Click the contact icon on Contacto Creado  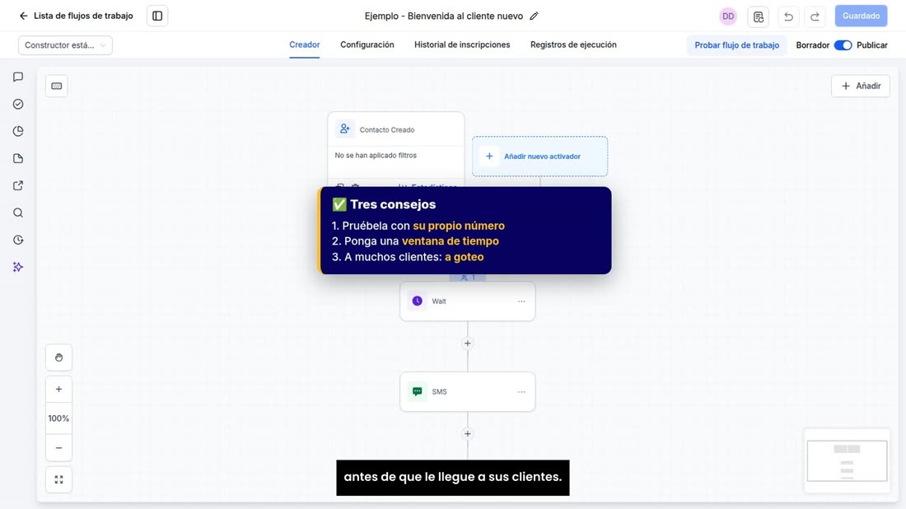coord(344,128)
